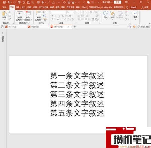Expand the 粘贴 paste options arrow
The image size is (151, 148).
click(5, 20)
